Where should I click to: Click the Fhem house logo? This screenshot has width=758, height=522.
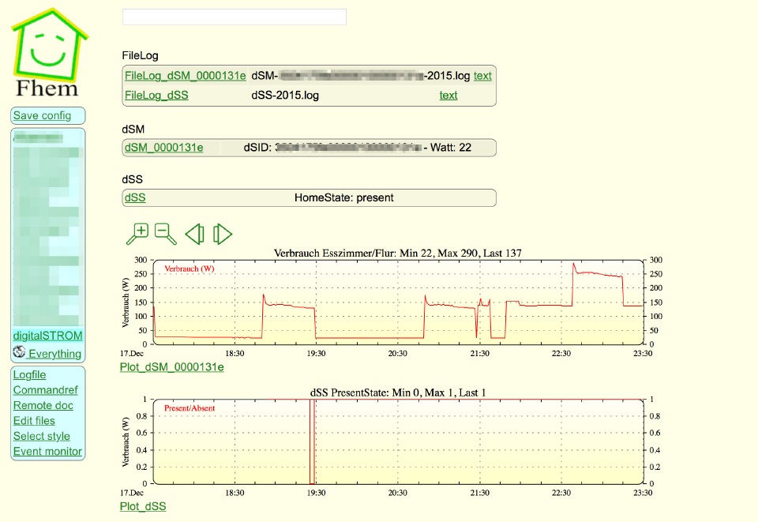tap(49, 51)
